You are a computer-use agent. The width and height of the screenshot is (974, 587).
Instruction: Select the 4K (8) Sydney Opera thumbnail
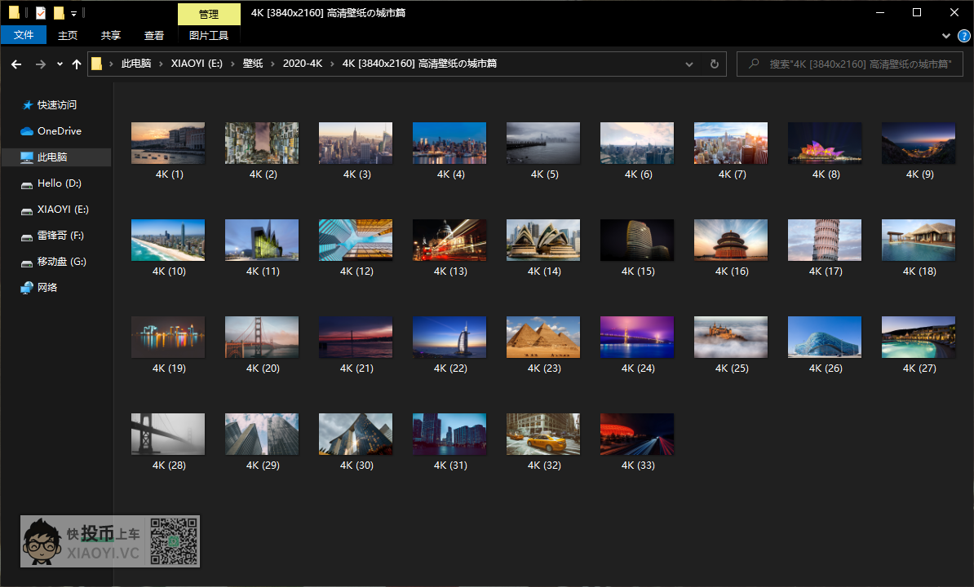tap(824, 144)
